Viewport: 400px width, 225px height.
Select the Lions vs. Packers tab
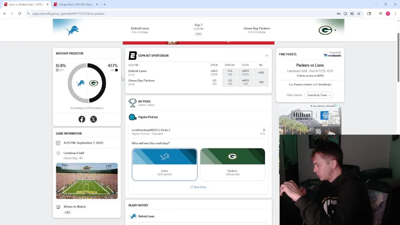point(26,4)
